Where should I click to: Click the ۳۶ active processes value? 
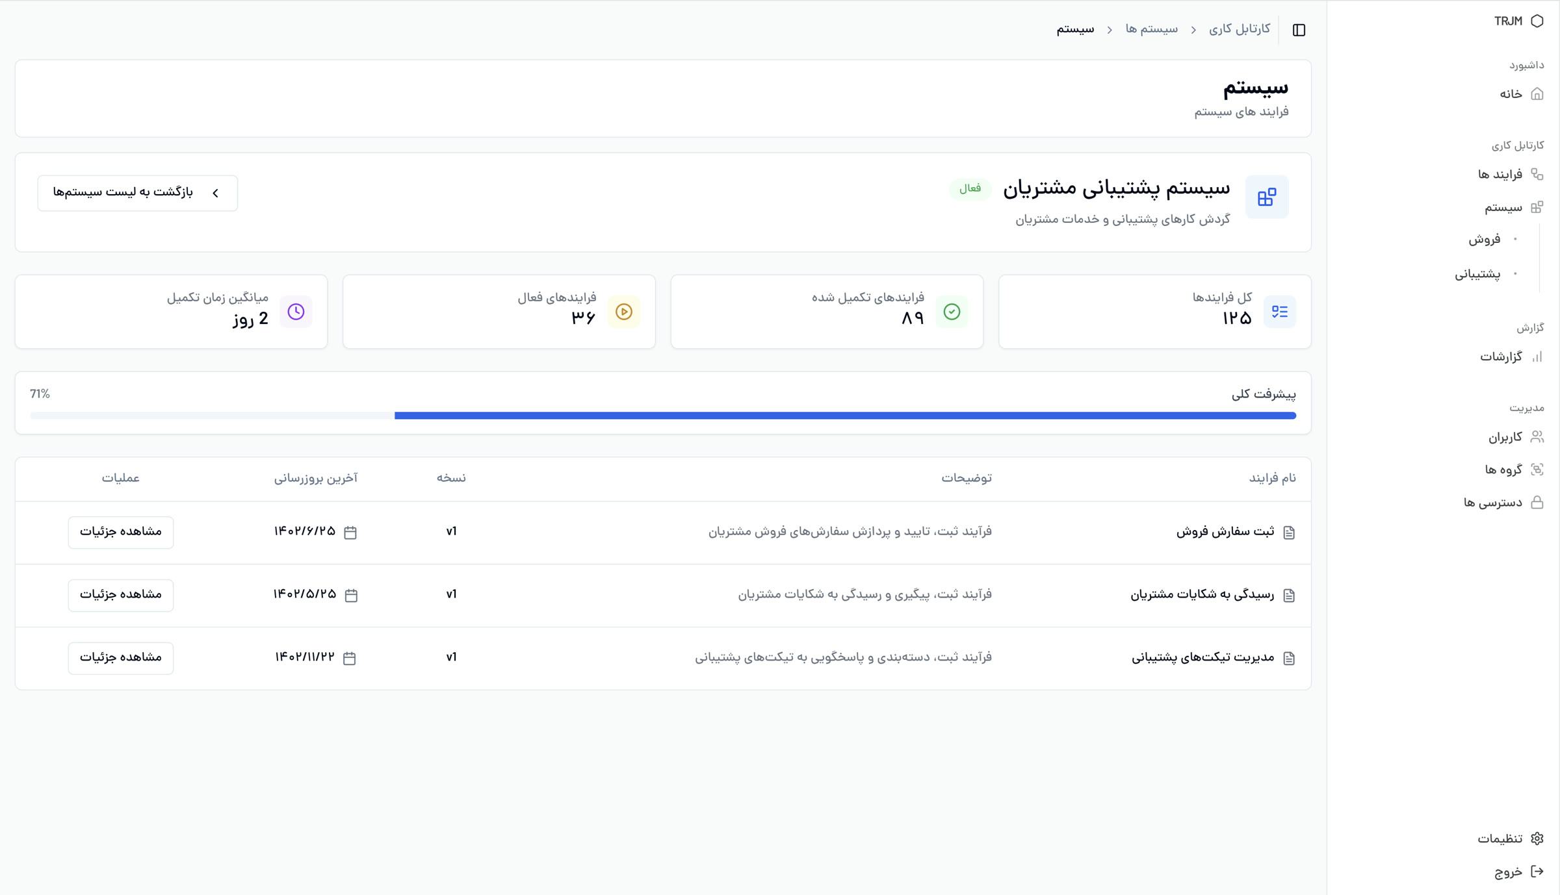pos(584,318)
